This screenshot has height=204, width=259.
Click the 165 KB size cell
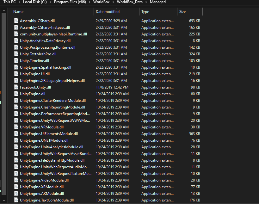[x=194, y=28]
